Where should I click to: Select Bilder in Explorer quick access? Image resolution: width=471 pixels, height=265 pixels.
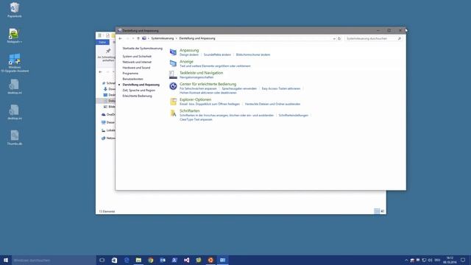click(110, 107)
